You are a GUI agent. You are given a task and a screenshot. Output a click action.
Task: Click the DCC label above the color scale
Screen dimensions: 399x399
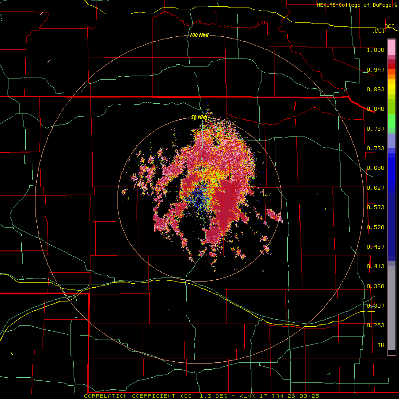[x=389, y=26]
